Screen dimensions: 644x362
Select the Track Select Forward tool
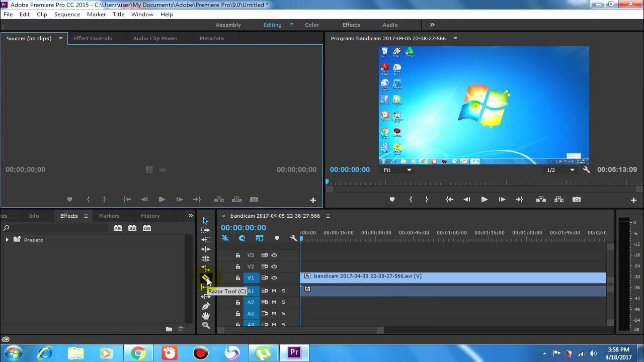[205, 230]
